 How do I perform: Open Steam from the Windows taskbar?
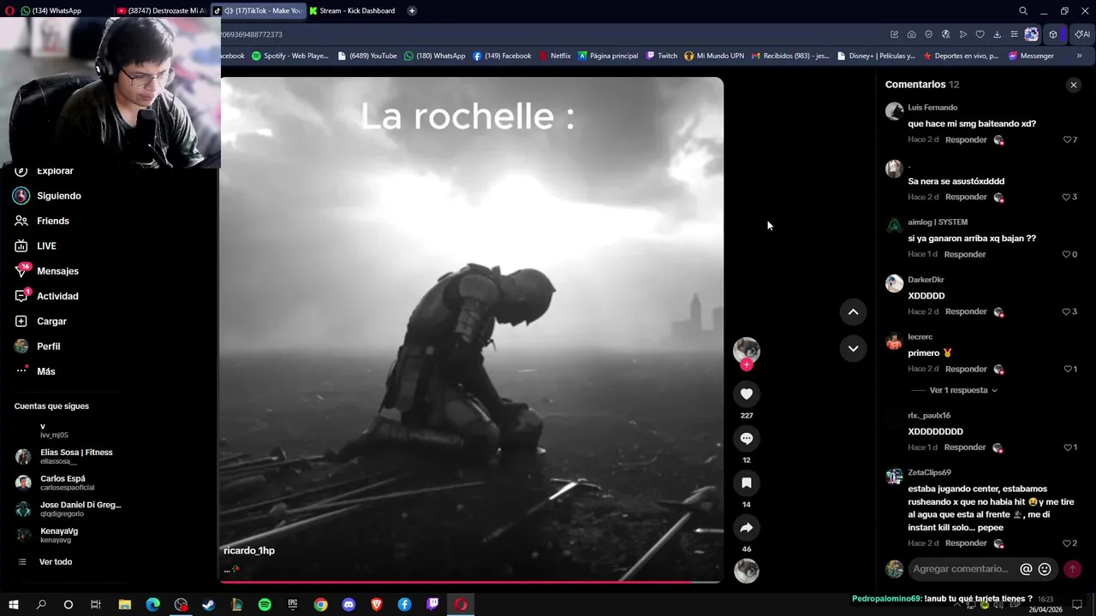[208, 605]
